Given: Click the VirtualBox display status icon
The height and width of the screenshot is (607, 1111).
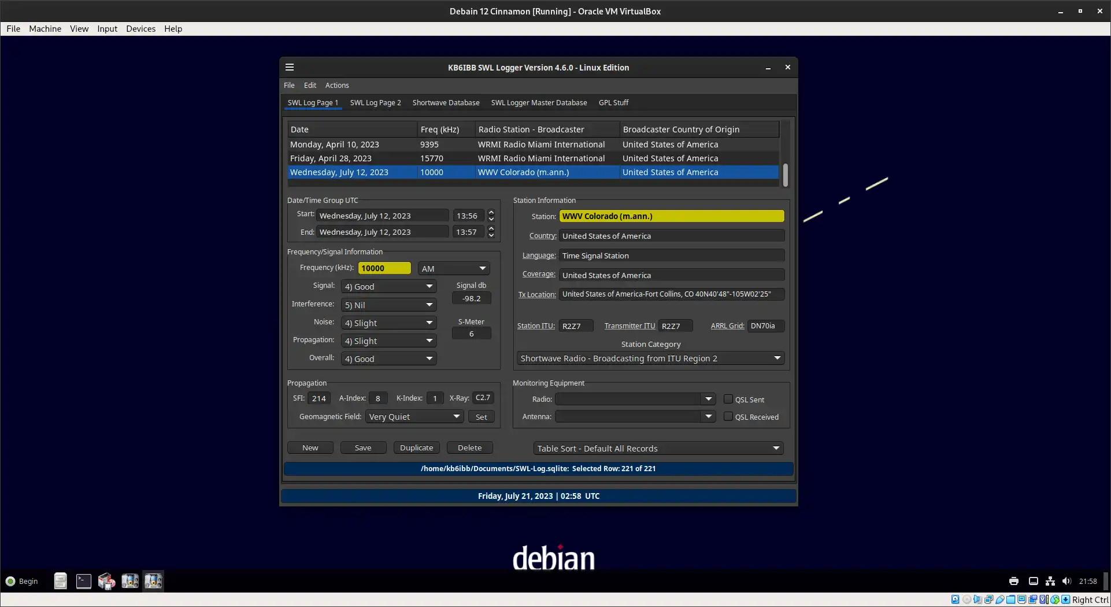Looking at the screenshot, I should [x=1021, y=599].
